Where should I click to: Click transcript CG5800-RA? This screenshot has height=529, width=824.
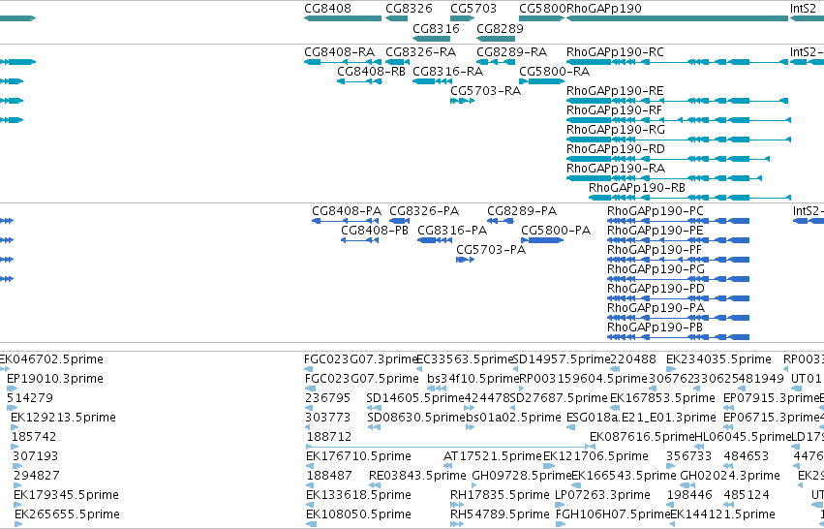[542, 81]
